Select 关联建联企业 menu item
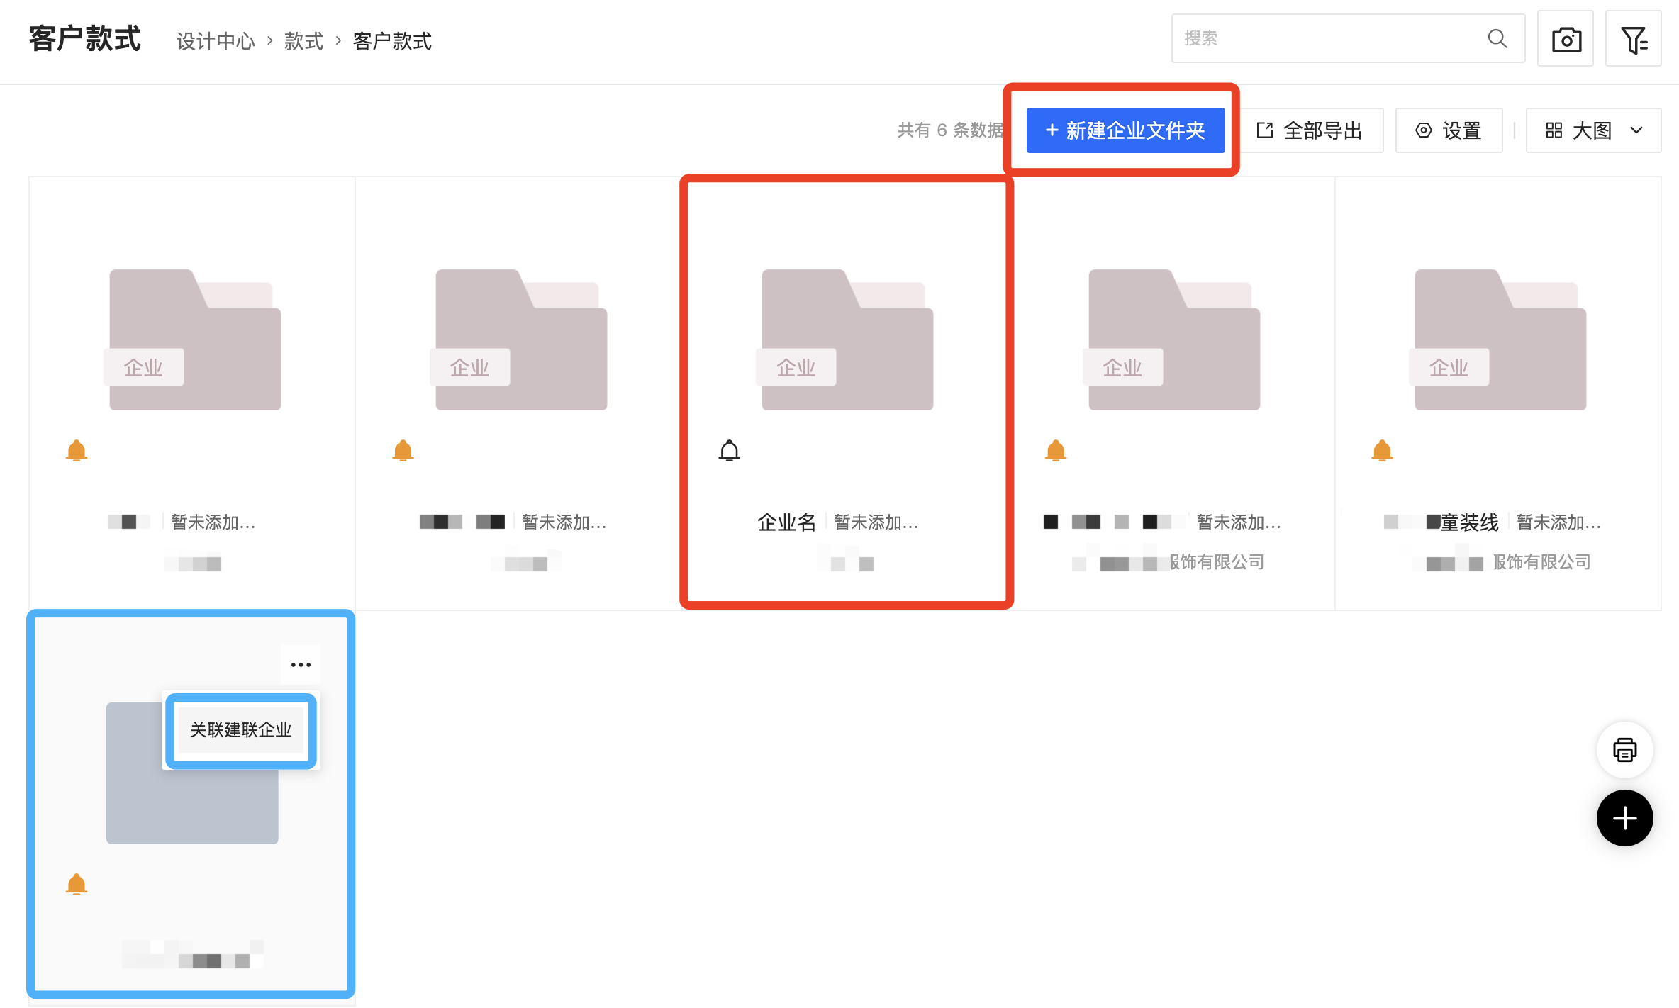Screen dimensions: 1679x1008 [x=241, y=730]
